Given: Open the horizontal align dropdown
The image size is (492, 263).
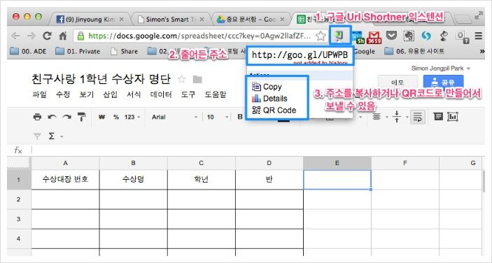Looking at the screenshot, I should pos(379,117).
